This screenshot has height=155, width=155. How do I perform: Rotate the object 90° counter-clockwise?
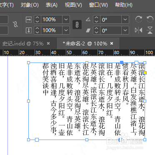pos(150,19)
